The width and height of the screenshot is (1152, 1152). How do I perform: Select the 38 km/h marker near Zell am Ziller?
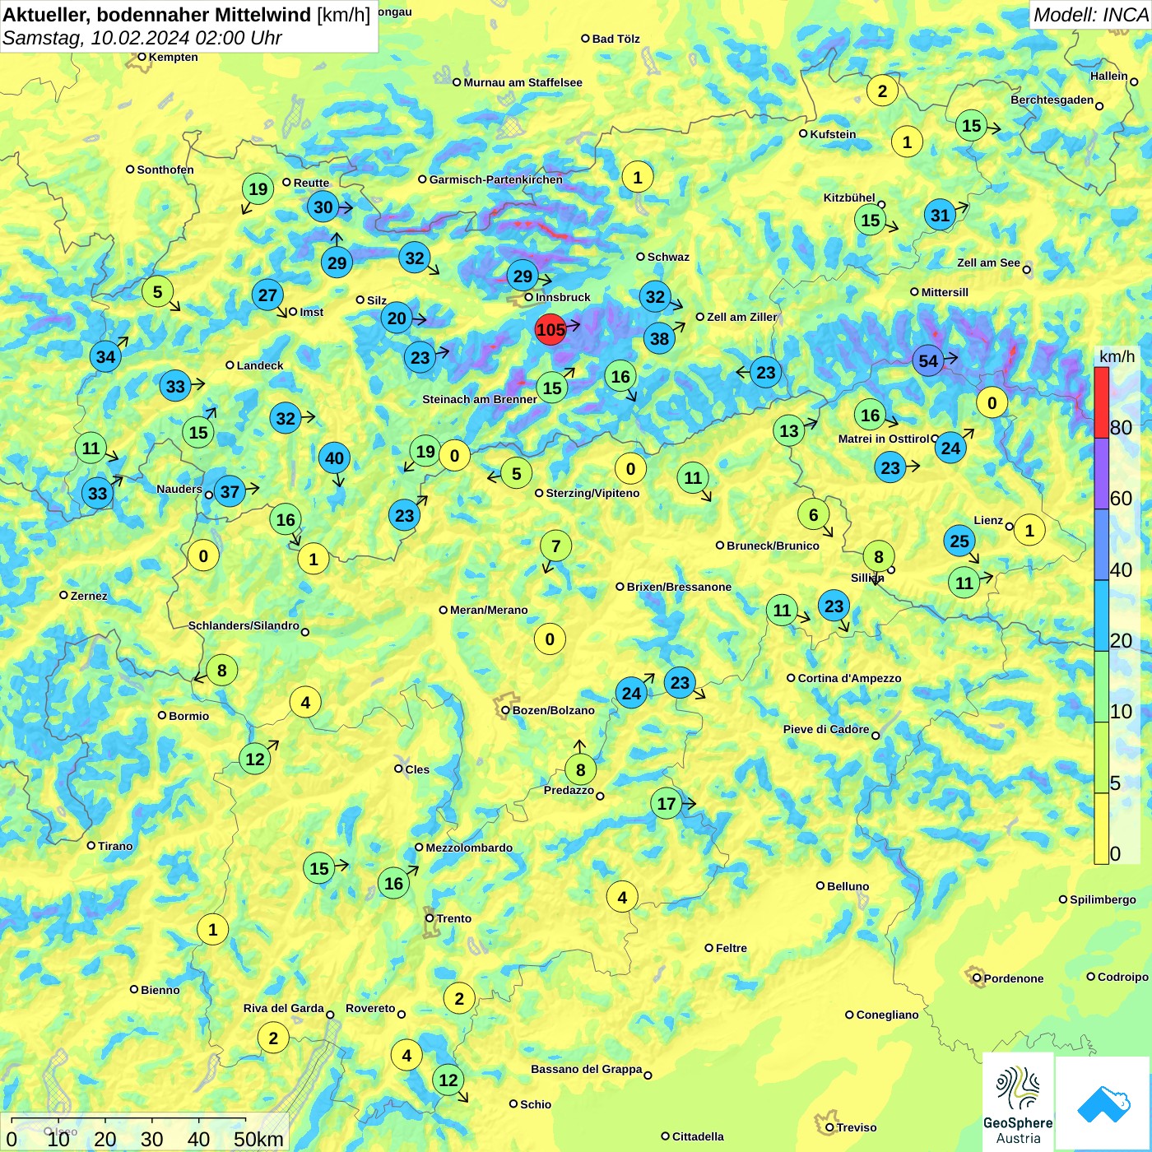pyautogui.click(x=660, y=338)
